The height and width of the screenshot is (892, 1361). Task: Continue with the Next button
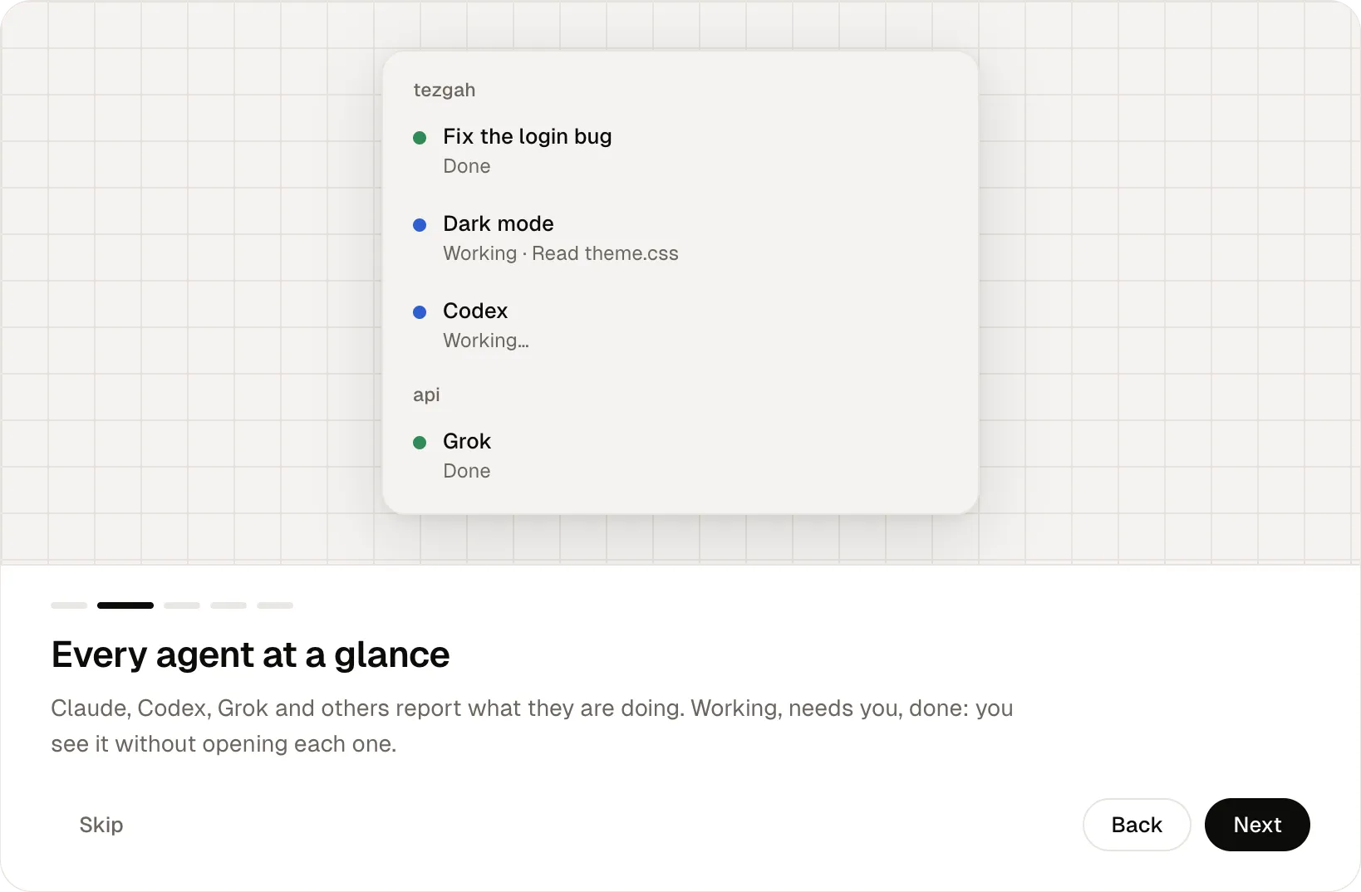(x=1257, y=825)
